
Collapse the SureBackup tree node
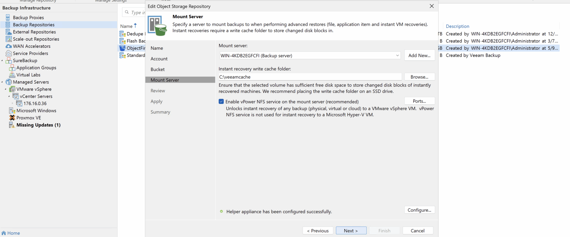[x=2, y=61]
